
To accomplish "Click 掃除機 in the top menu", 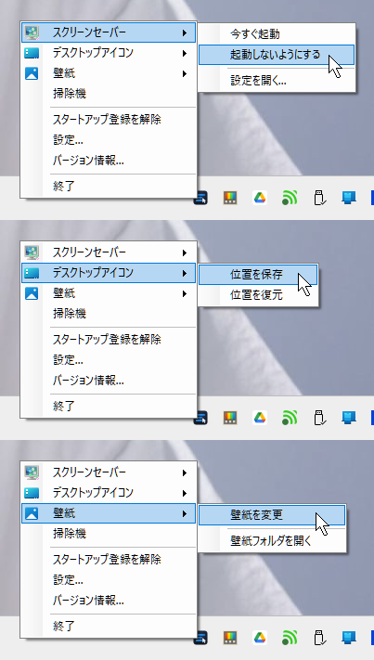I will tap(109, 94).
